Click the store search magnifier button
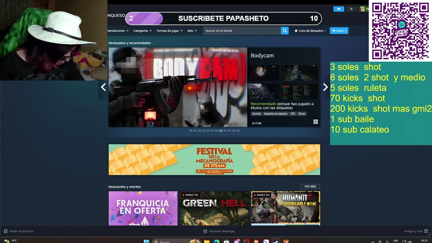The height and width of the screenshot is (243, 432). pyautogui.click(x=285, y=31)
